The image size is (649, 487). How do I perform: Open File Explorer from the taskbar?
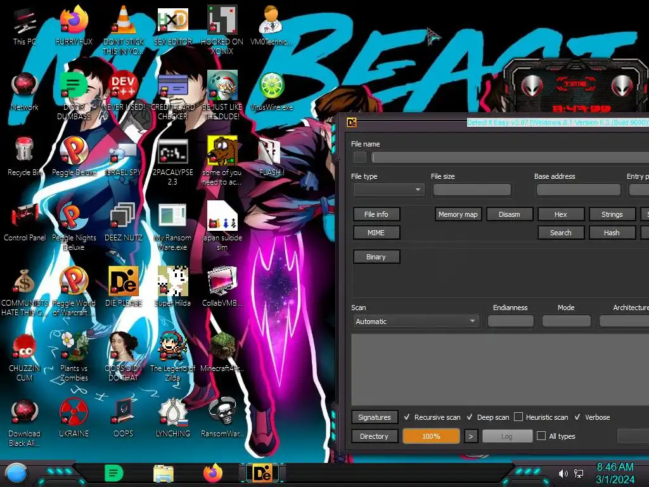[164, 473]
